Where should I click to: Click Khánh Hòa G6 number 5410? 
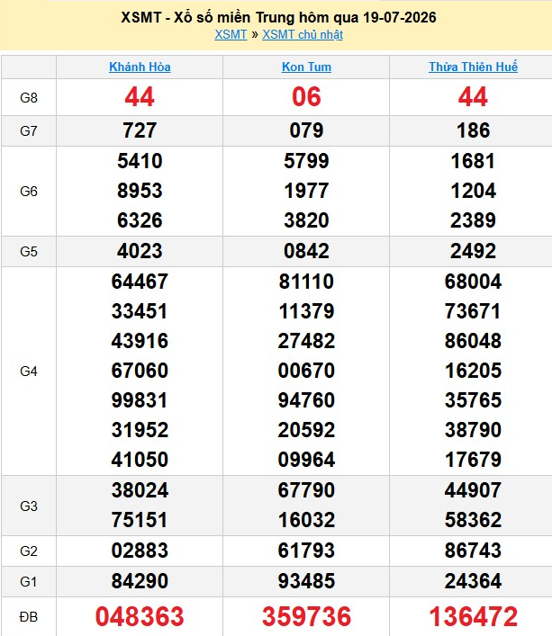[140, 161]
